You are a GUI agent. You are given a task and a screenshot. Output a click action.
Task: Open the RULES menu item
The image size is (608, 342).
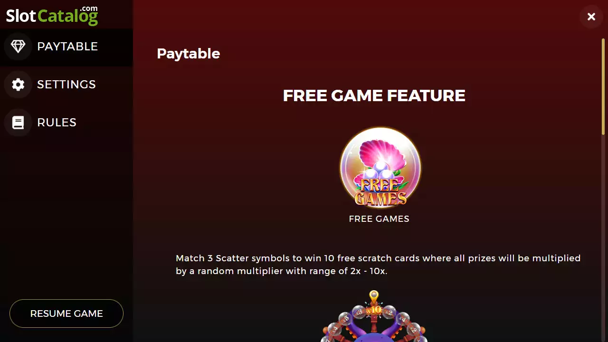[66, 123]
